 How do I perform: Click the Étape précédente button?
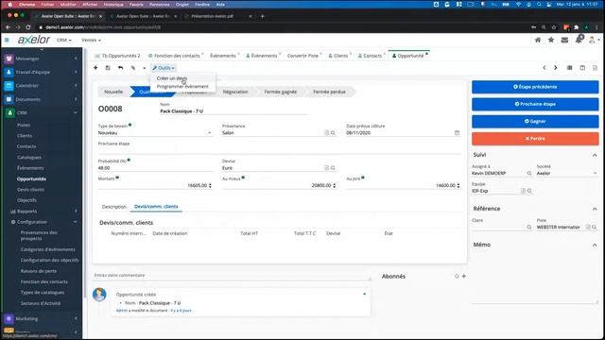point(535,87)
